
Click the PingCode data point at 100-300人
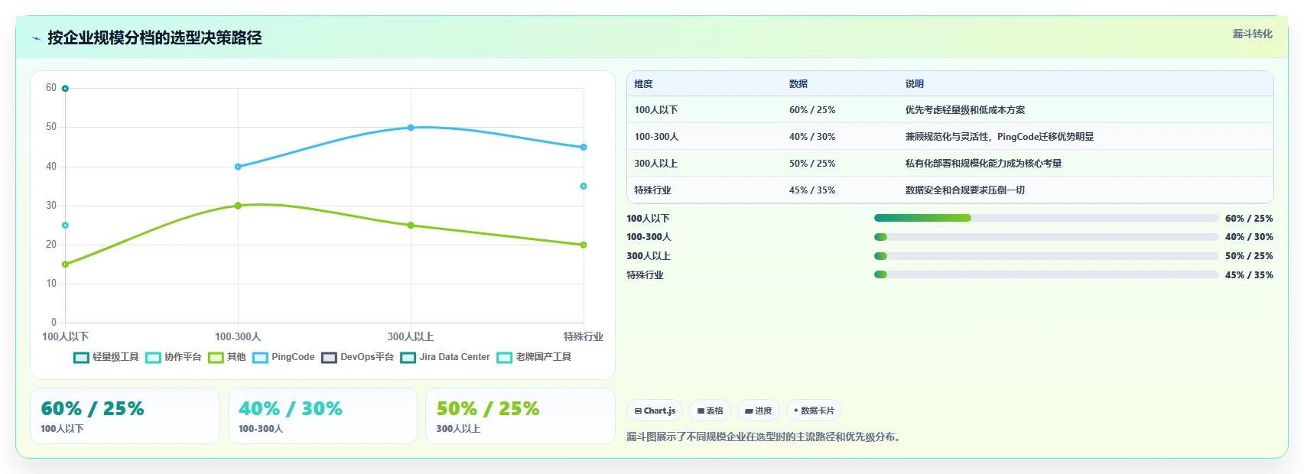(x=238, y=167)
